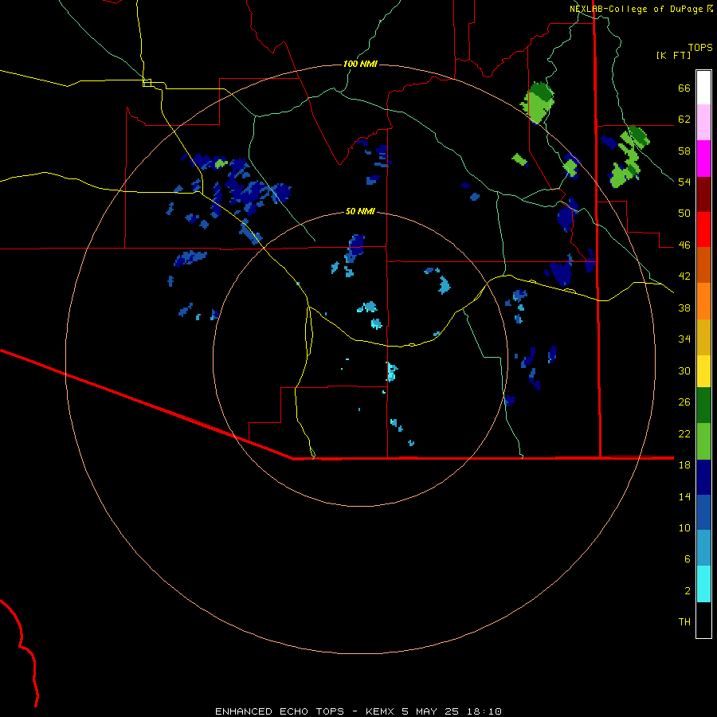Screen dimensions: 717x717
Task: Select the 38 scale label
Action: 684,308
